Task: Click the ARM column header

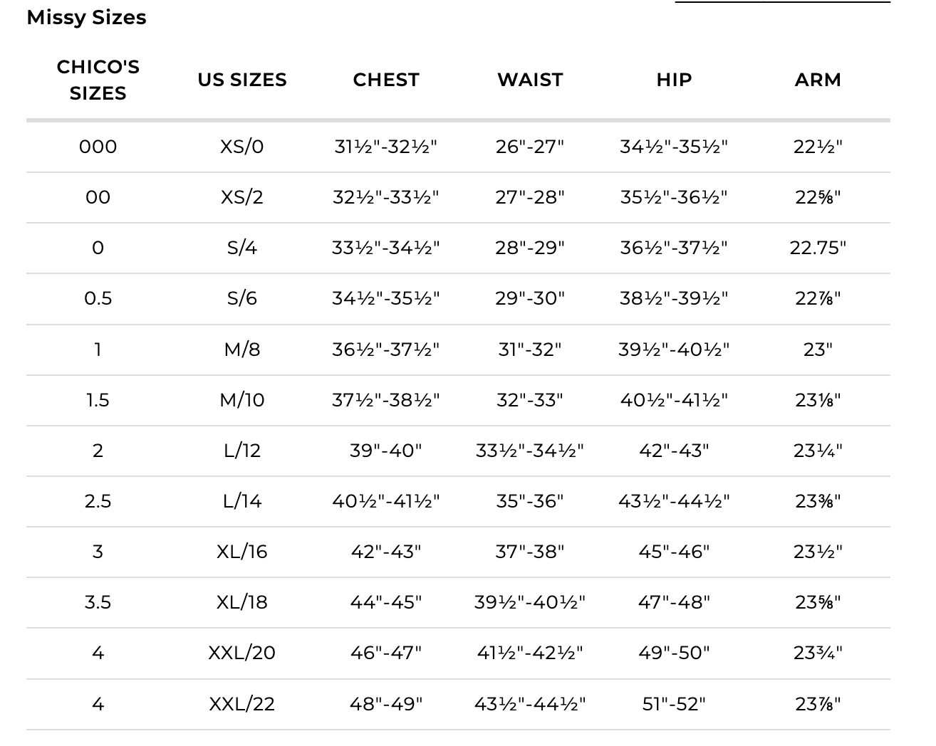Action: point(818,80)
